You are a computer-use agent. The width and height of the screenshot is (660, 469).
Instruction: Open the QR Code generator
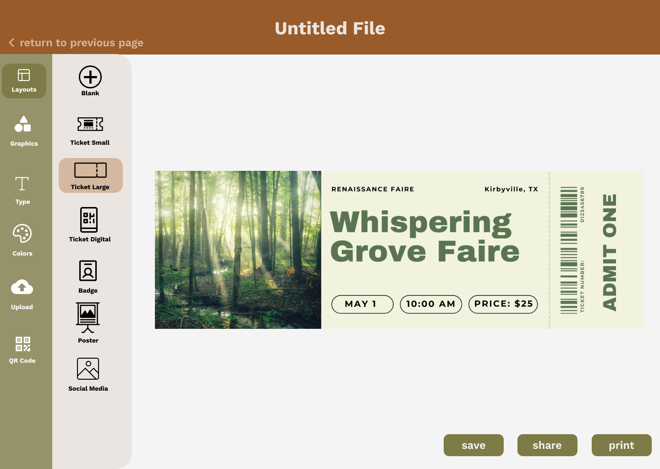click(x=22, y=349)
